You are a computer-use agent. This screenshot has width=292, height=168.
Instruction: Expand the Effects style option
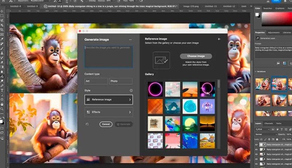point(109,112)
